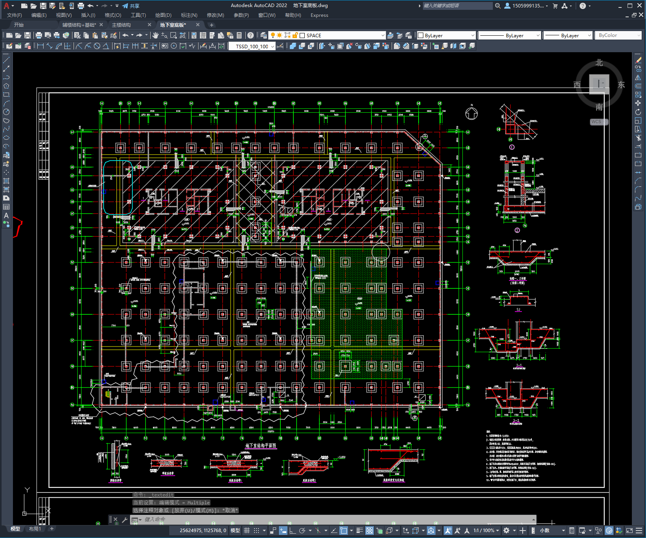Open the color control ByLayer dropdown
The width and height of the screenshot is (646, 538).
click(446, 35)
